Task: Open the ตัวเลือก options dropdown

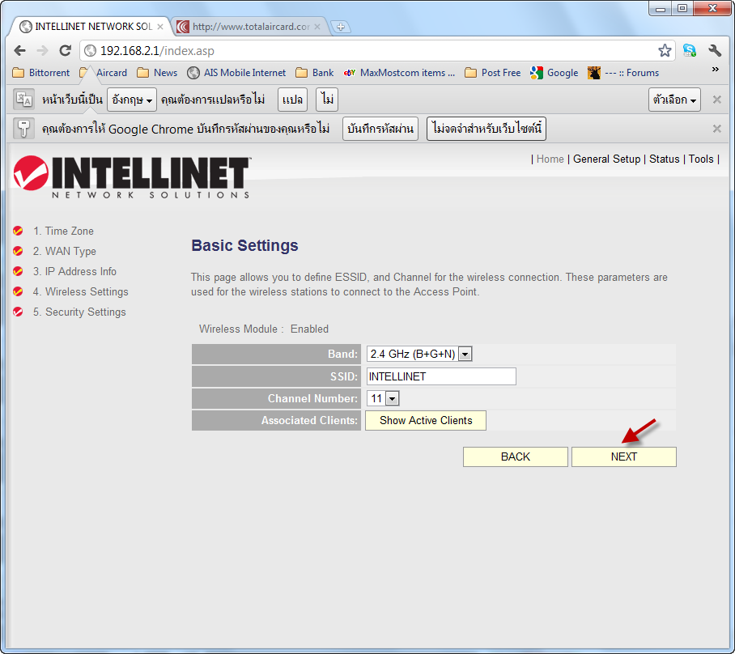Action: pyautogui.click(x=674, y=100)
